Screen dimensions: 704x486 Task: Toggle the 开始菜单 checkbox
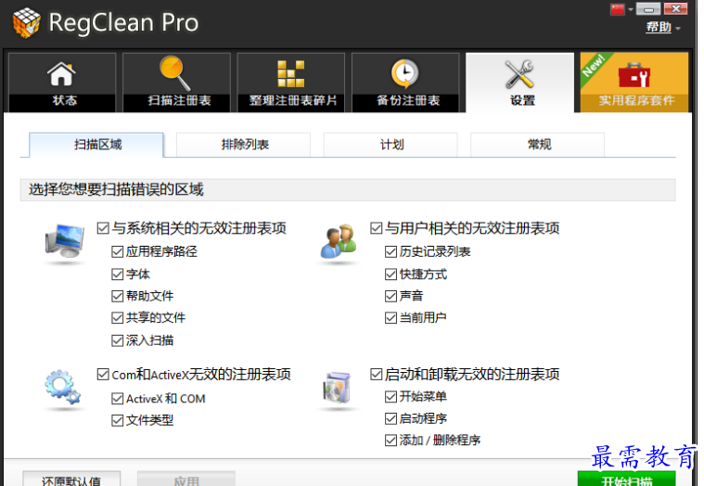pos(390,397)
